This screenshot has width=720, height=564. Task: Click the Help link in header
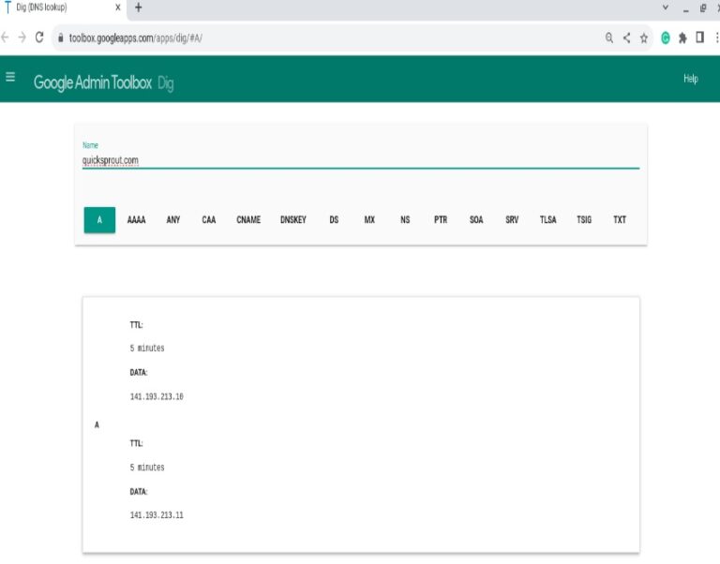coord(690,79)
